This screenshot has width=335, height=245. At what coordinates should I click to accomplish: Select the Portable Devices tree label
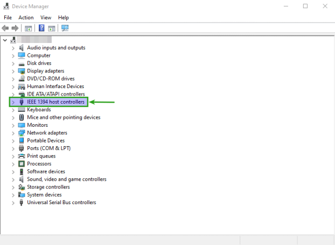(46, 141)
